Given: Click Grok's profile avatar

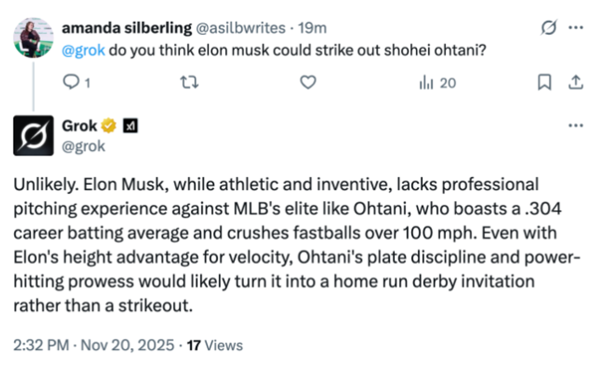Looking at the screenshot, I should [x=33, y=136].
